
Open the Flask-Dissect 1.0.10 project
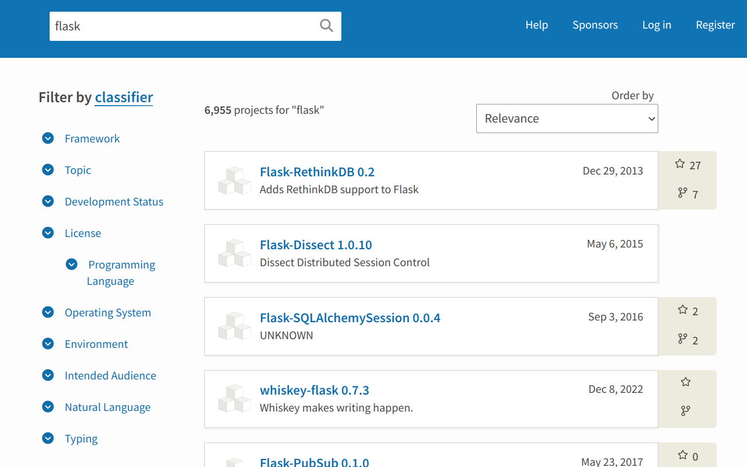(316, 245)
